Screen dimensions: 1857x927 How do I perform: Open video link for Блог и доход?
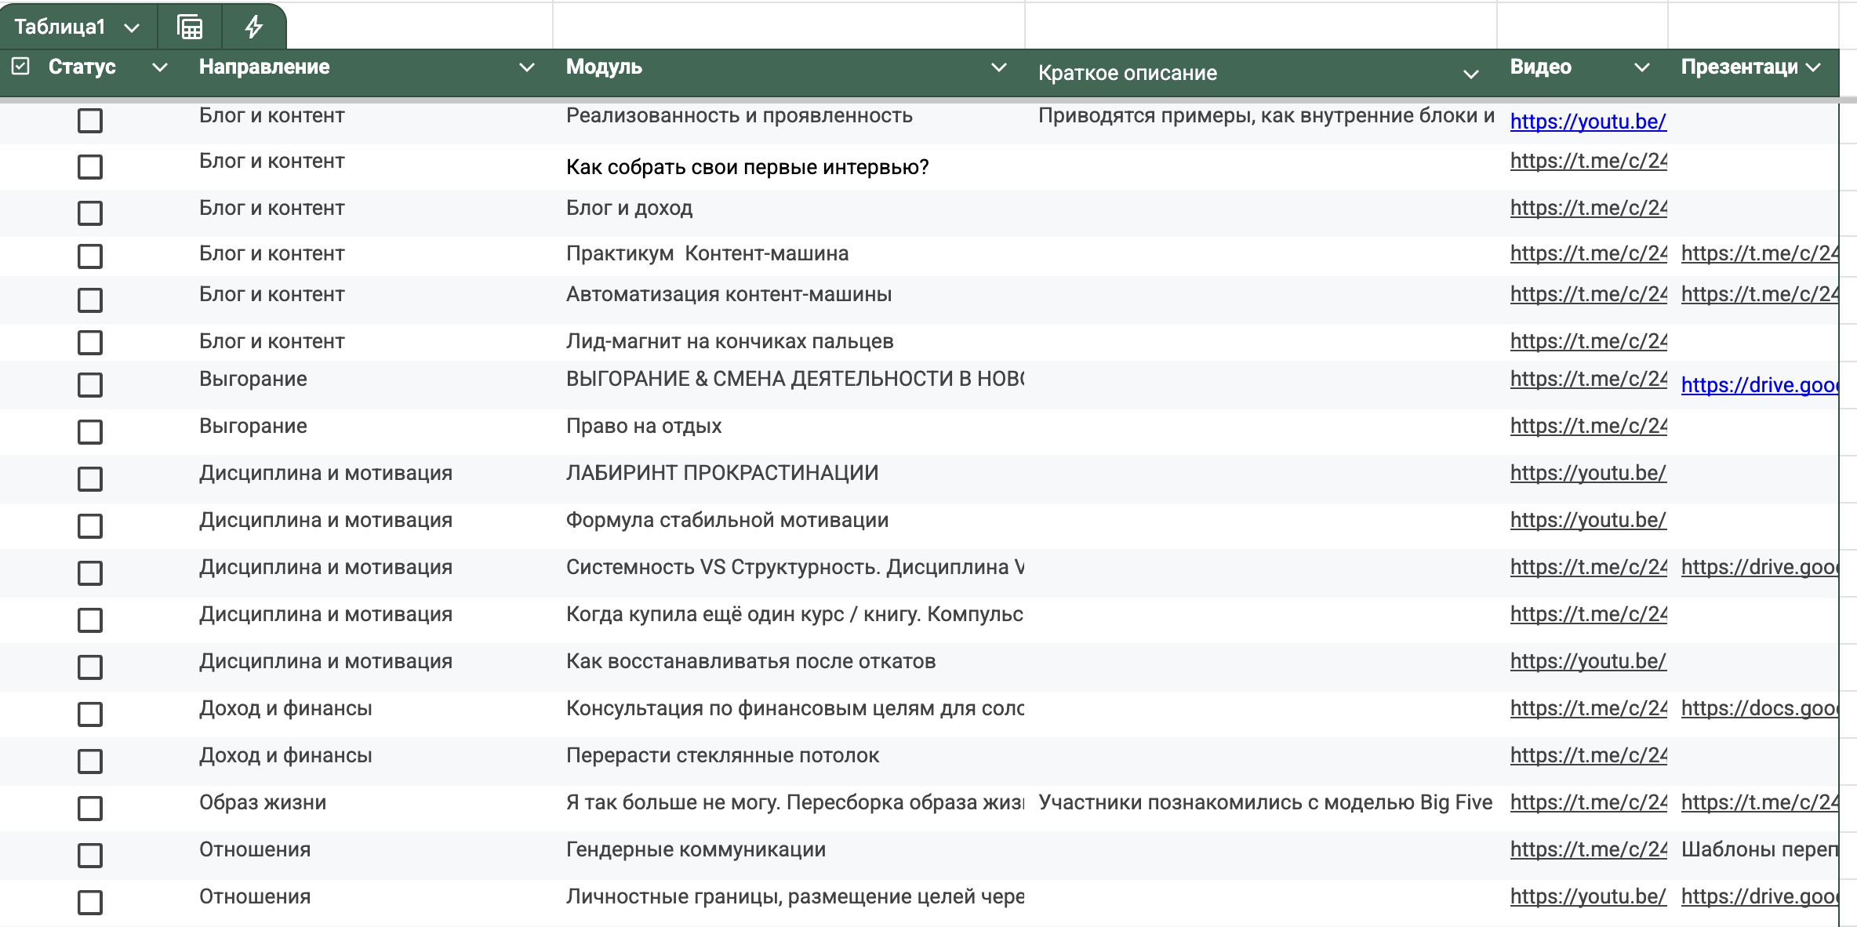pos(1589,208)
